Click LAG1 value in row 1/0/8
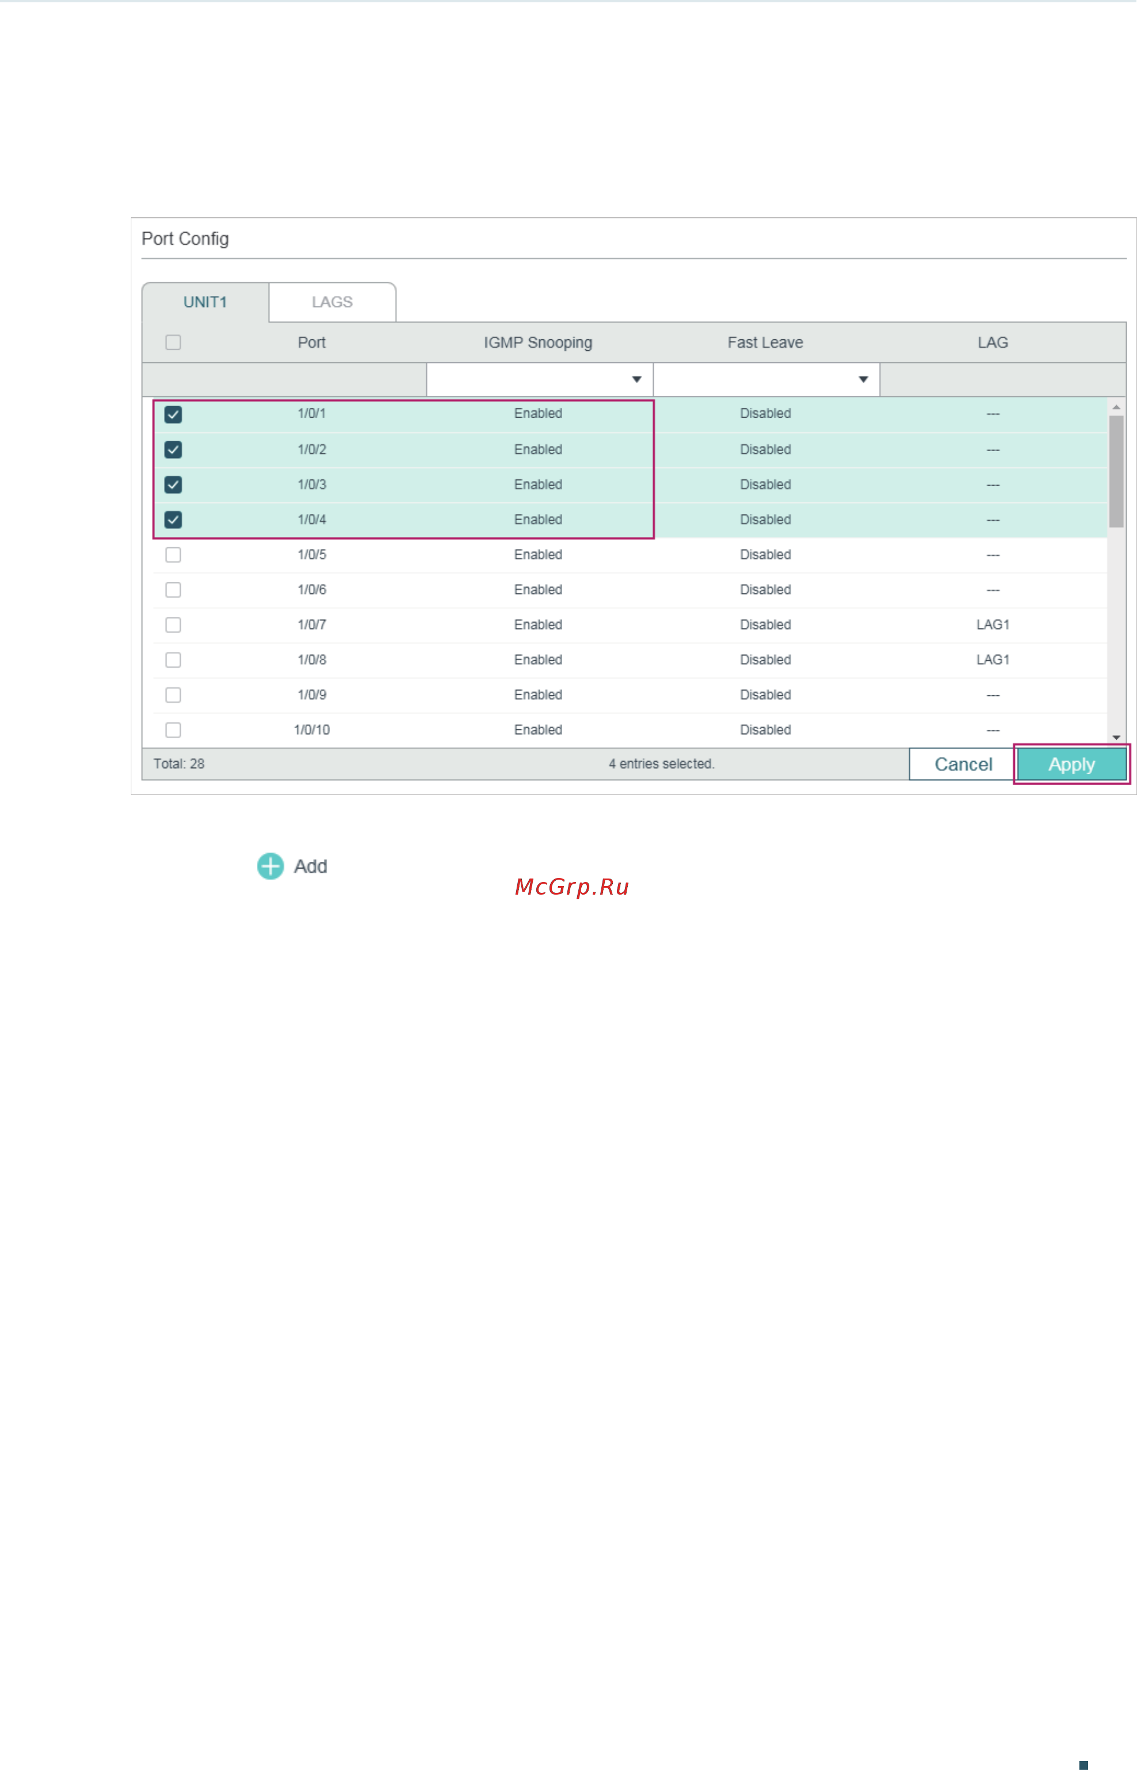 click(x=993, y=660)
